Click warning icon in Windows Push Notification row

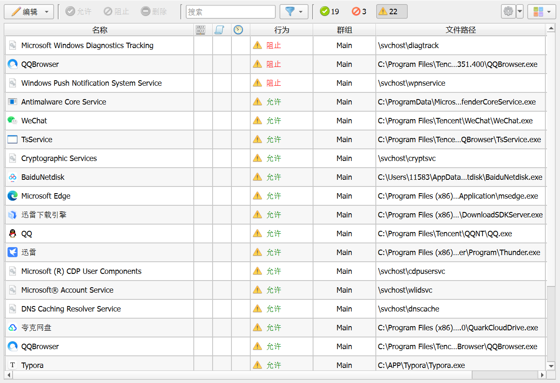click(x=257, y=83)
